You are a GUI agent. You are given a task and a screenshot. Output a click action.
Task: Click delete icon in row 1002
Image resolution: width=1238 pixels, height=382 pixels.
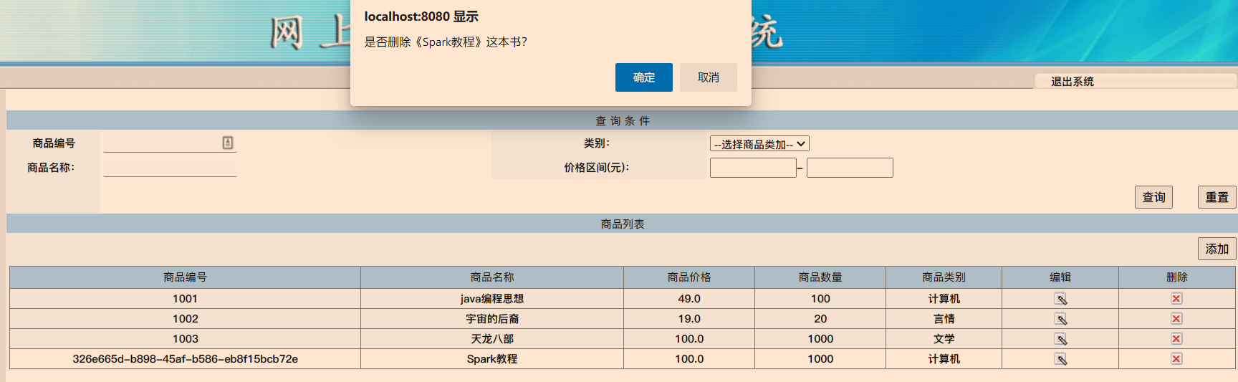[1176, 319]
